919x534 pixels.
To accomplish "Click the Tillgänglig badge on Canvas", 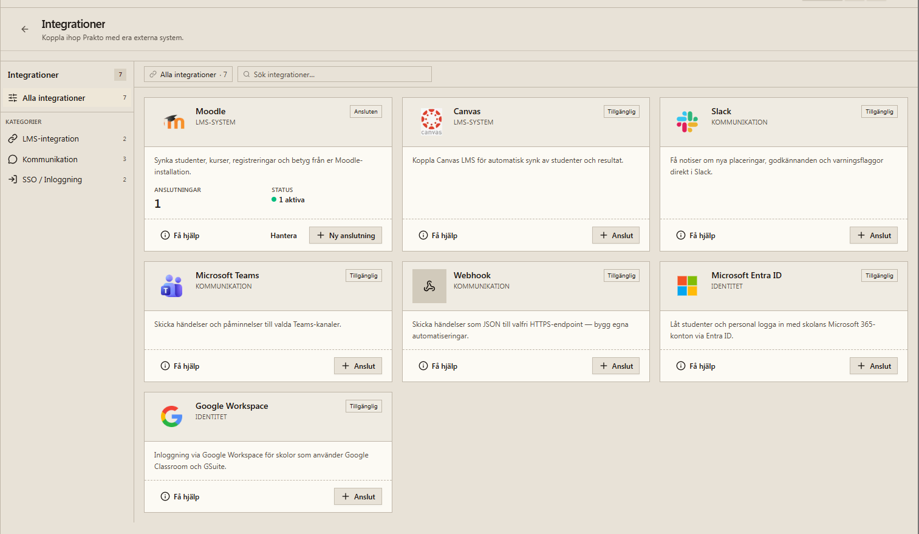I will pyautogui.click(x=621, y=112).
